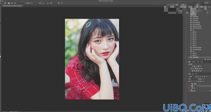Screen dimensions: 211x112
Task: Click the brush settings panel icon
Action: 9,3
